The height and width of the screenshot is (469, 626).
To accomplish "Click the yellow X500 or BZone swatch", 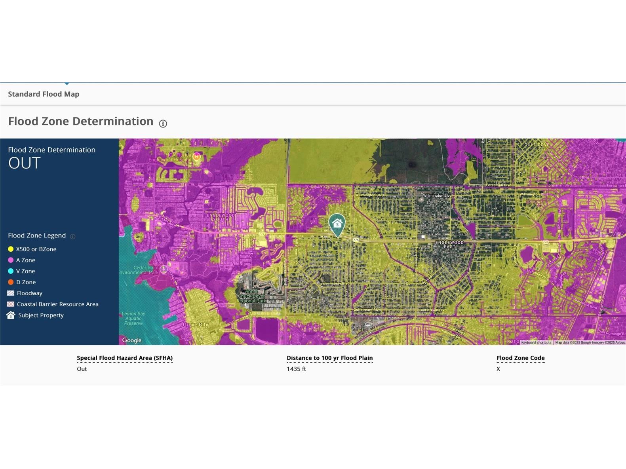I will [11, 249].
